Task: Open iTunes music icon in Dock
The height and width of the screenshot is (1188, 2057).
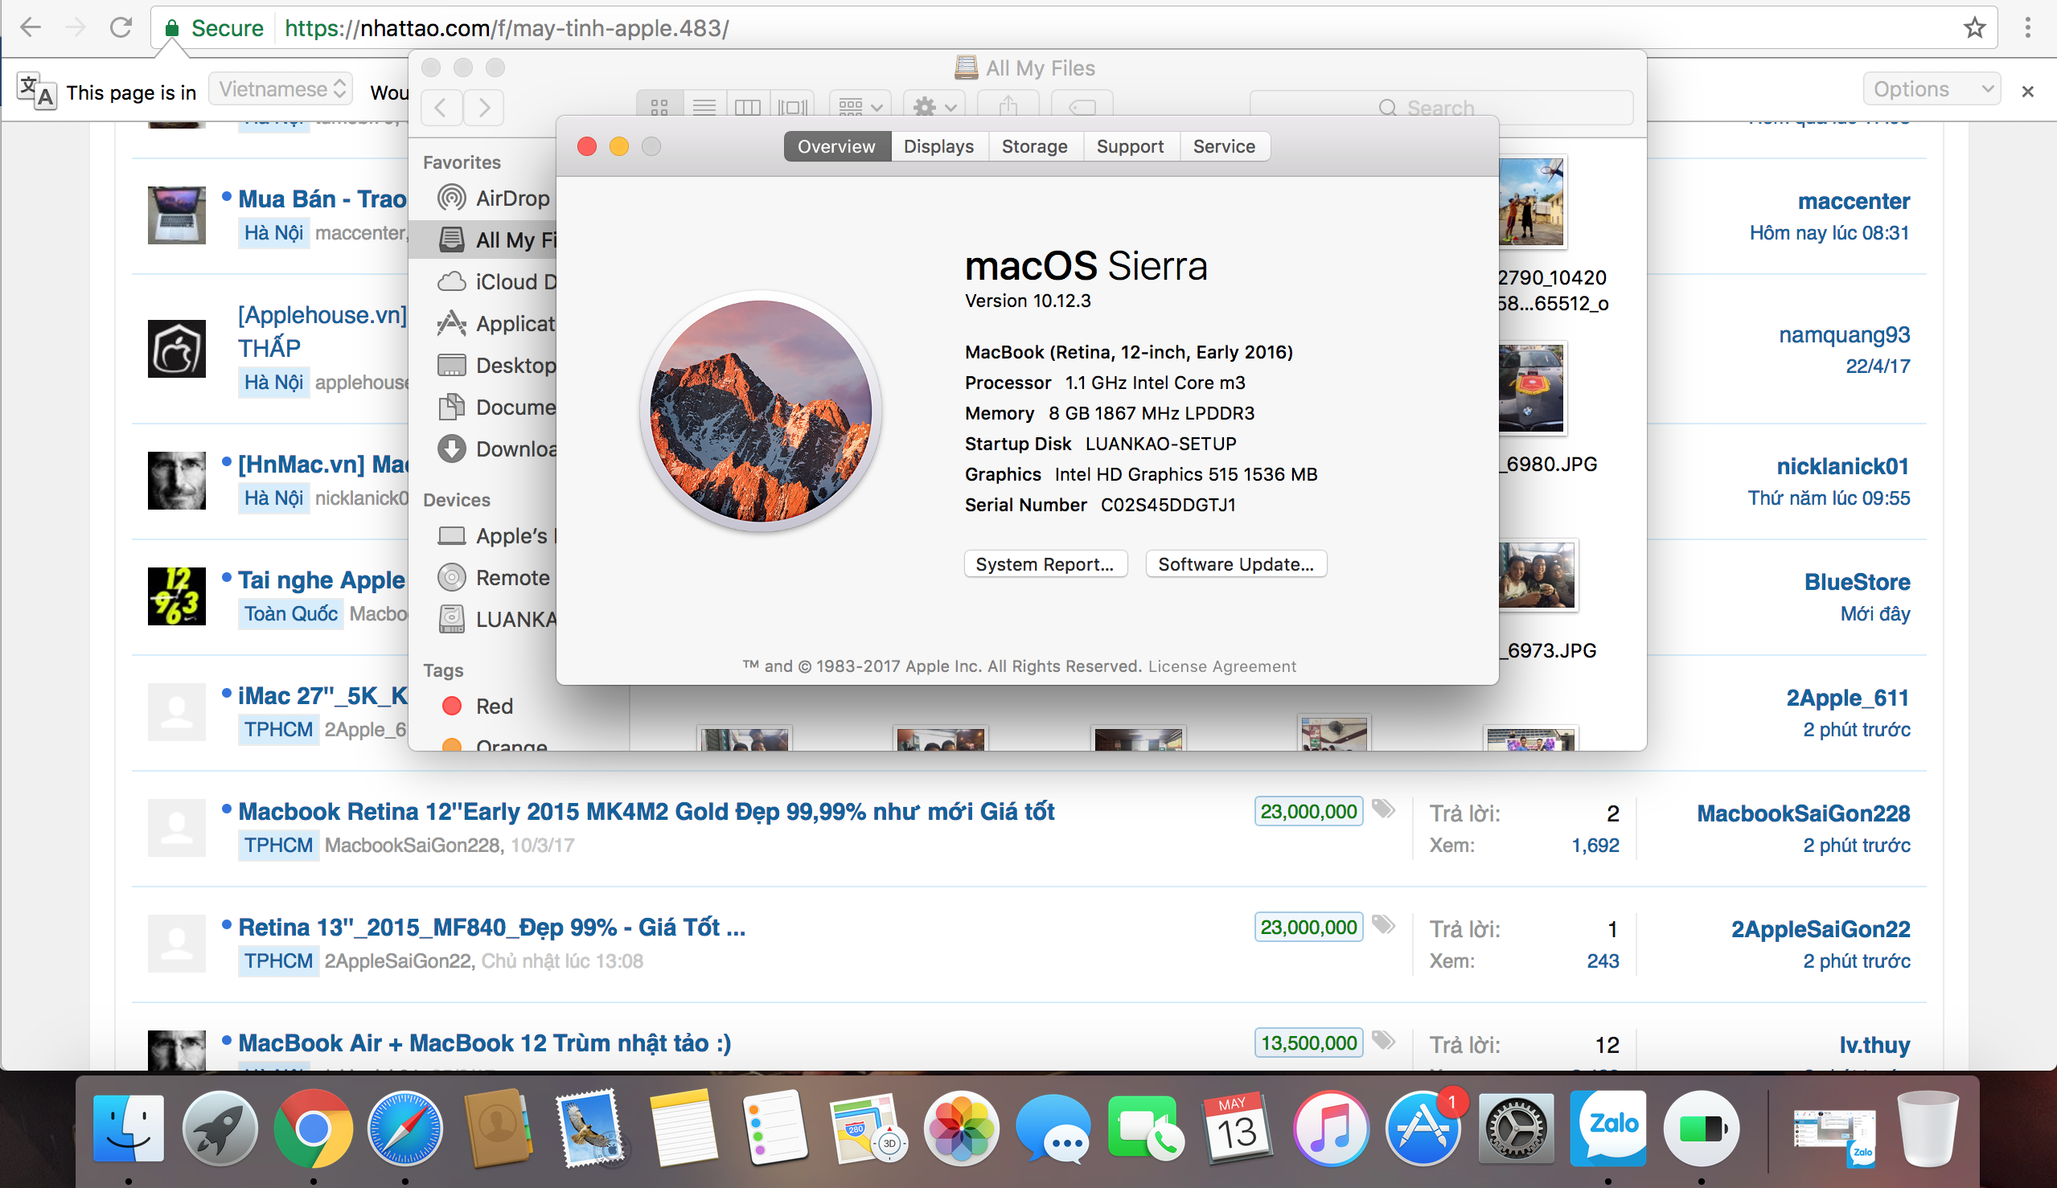Action: [x=1331, y=1128]
